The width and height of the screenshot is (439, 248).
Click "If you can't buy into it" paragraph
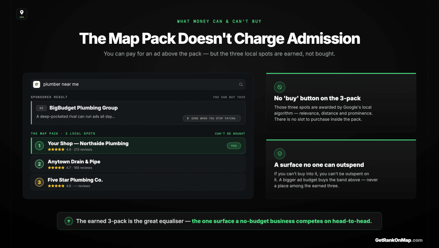(x=326, y=180)
